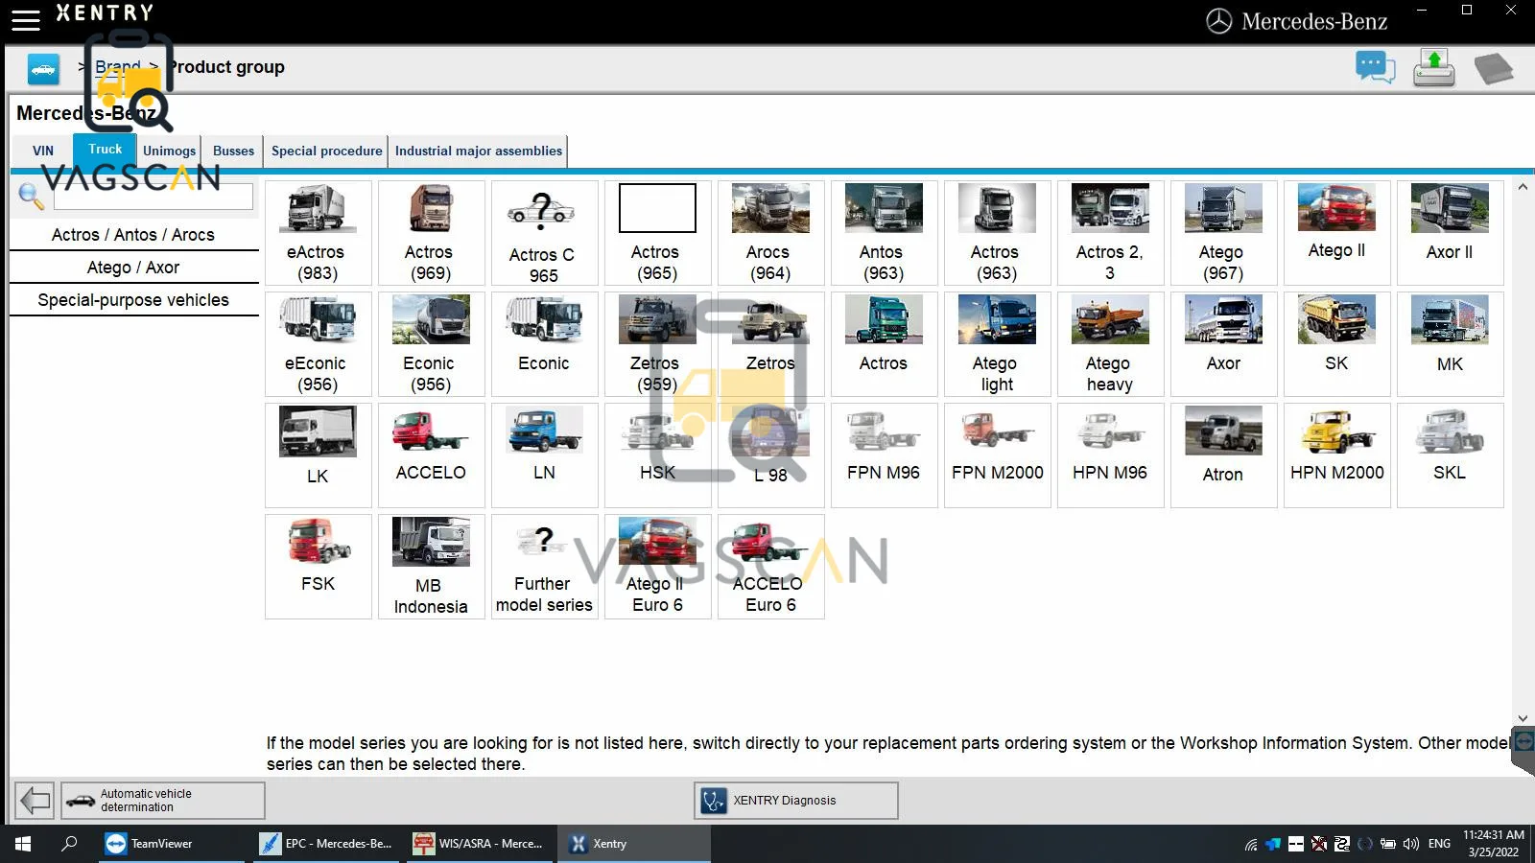Select the ACCELO Euro 6 model

[770, 567]
